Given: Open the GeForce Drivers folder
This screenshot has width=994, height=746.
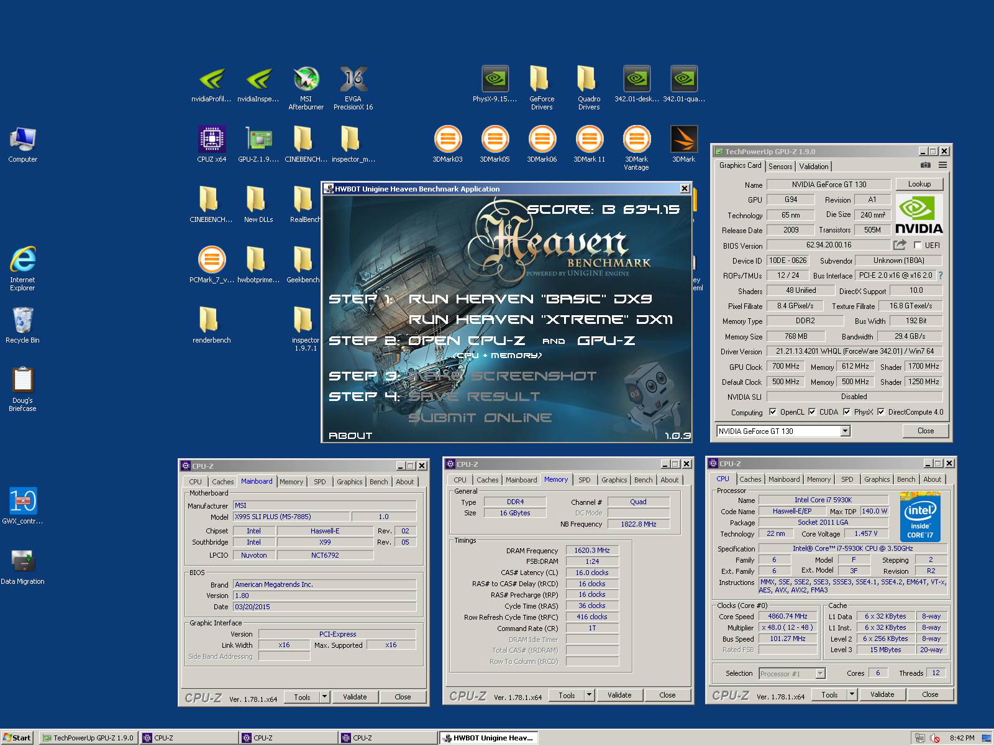Looking at the screenshot, I should [x=542, y=88].
